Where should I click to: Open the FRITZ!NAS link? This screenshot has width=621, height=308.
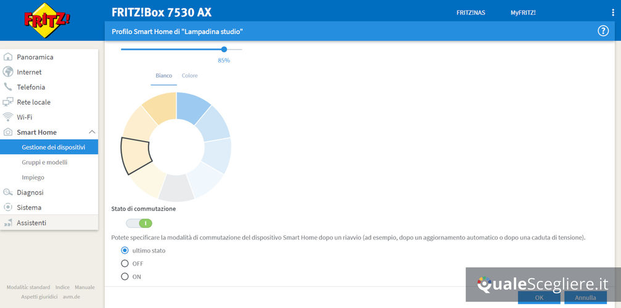471,12
